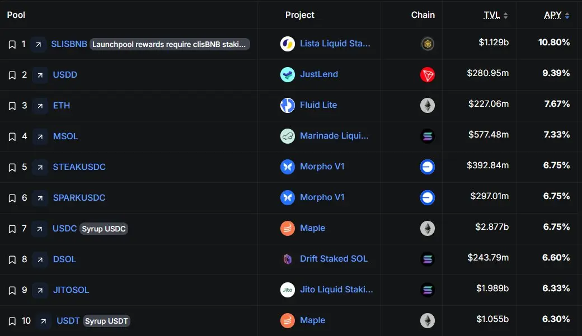
Task: Select the $2.877b TVL value
Action: coord(492,226)
